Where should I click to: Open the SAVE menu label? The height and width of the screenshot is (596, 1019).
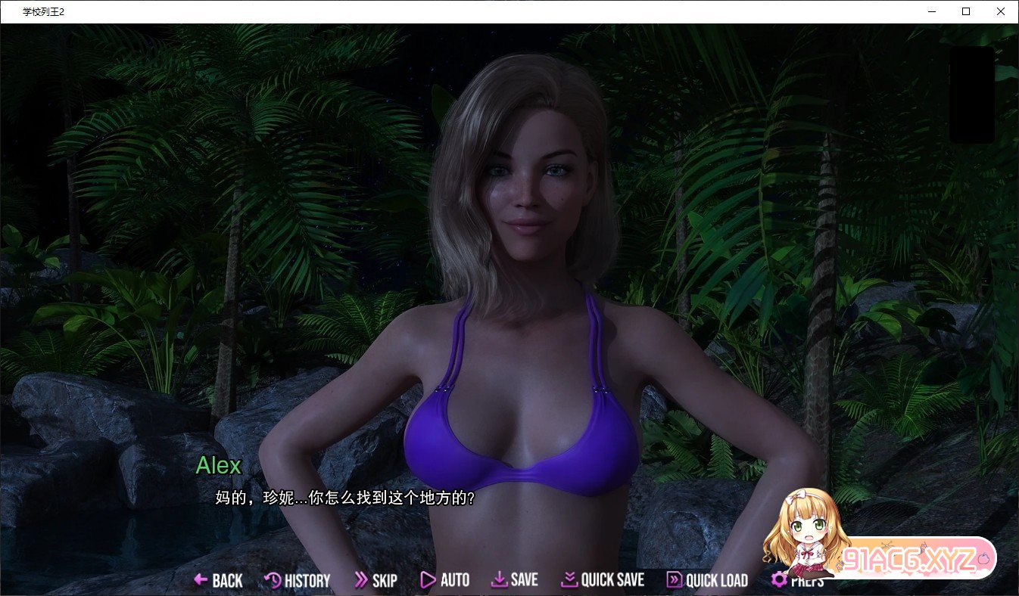(524, 581)
